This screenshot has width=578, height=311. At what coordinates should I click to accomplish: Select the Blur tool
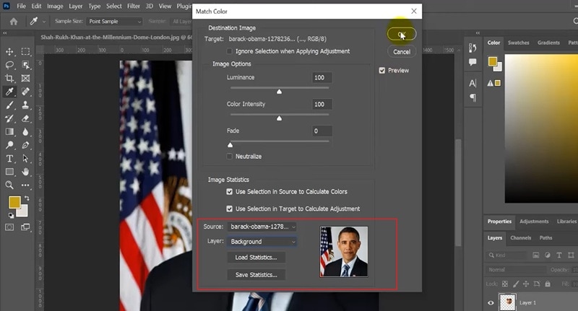(x=25, y=132)
